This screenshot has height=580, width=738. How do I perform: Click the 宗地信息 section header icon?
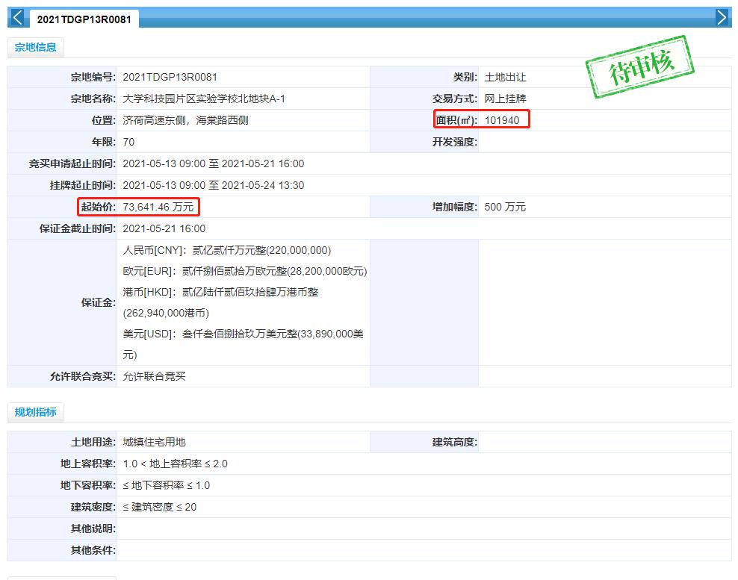pyautogui.click(x=35, y=47)
